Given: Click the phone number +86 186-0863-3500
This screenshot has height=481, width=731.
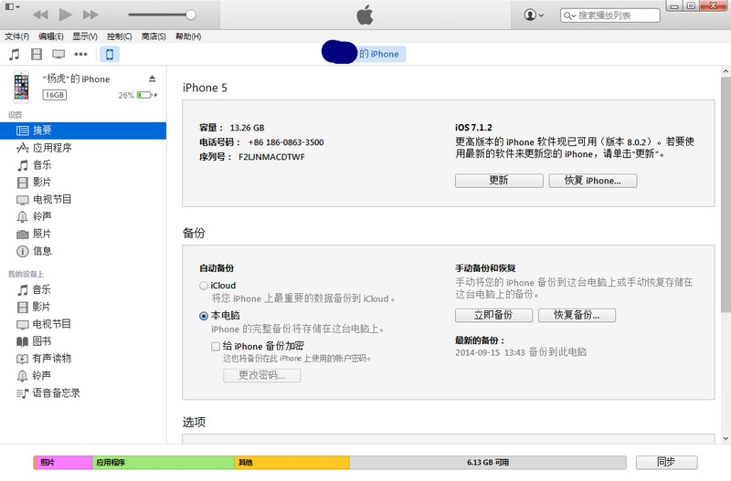Looking at the screenshot, I should pos(286,142).
